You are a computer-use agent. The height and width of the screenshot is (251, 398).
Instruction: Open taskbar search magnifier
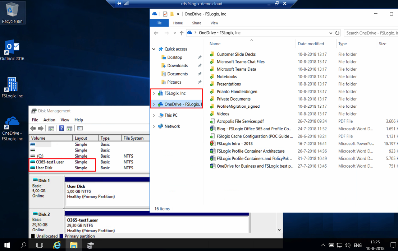(23, 245)
